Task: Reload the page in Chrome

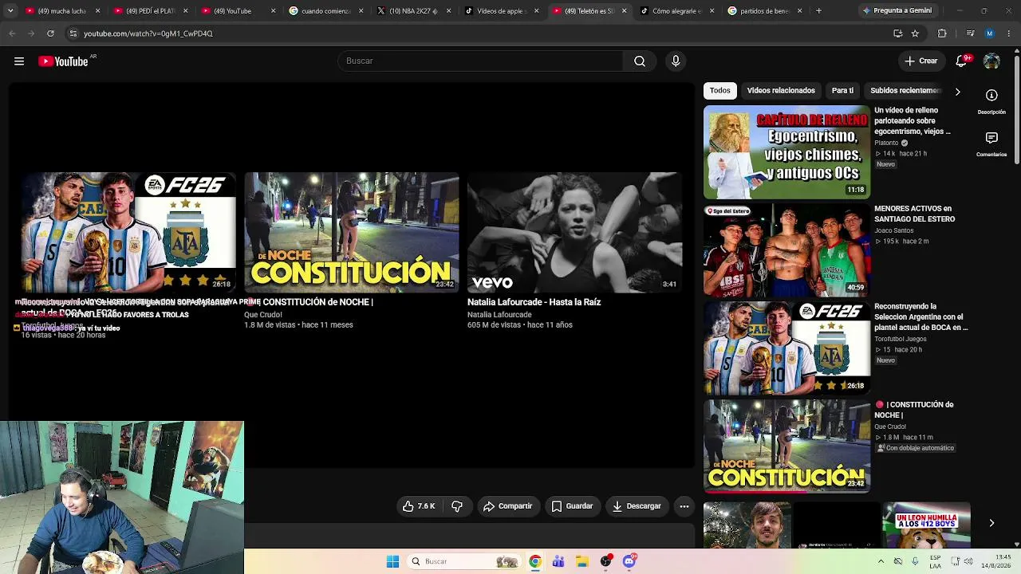Action: pyautogui.click(x=50, y=33)
